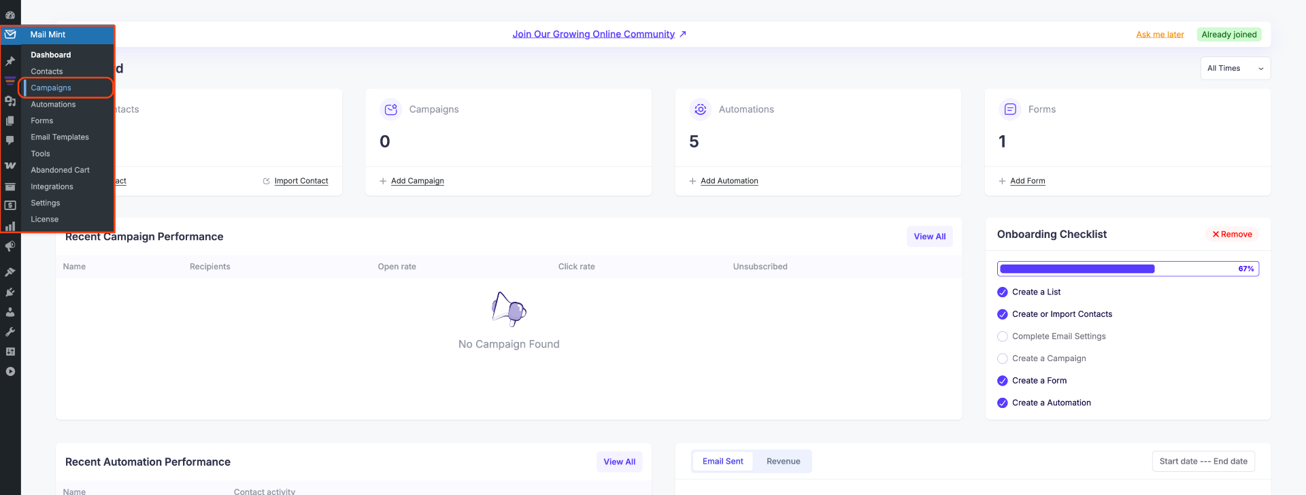Open the Products archive icon
Viewport: 1306px width, 495px height.
(10, 186)
